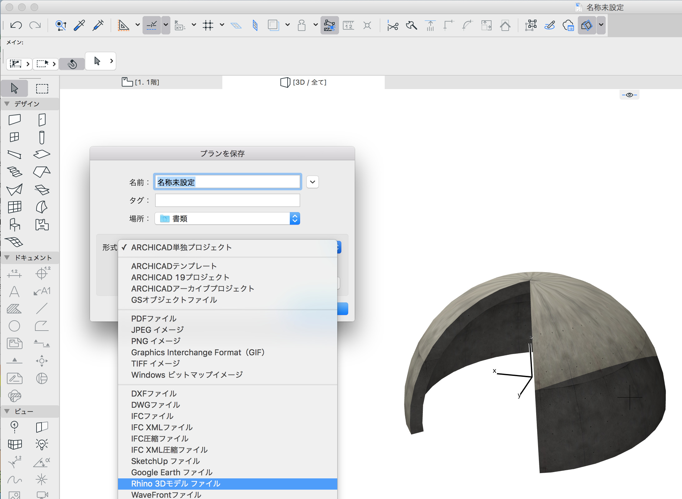Open the 場所 location popup showing 書類
The image size is (682, 499).
click(227, 219)
